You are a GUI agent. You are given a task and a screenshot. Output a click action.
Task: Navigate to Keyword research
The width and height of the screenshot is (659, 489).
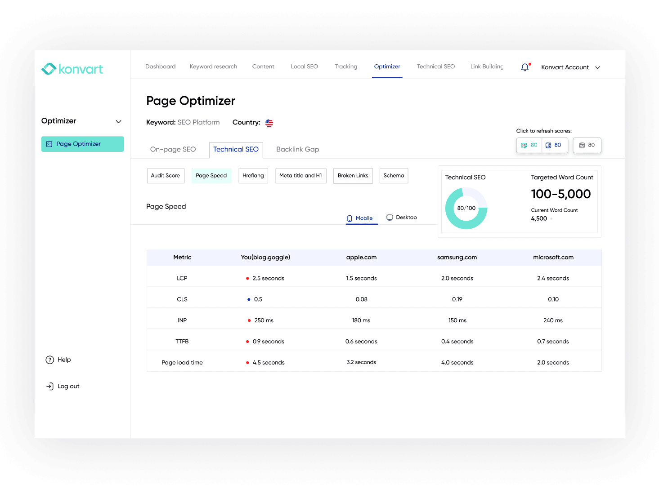(x=213, y=66)
